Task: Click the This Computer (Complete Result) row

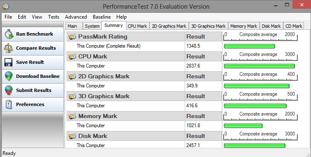Action: point(144,46)
